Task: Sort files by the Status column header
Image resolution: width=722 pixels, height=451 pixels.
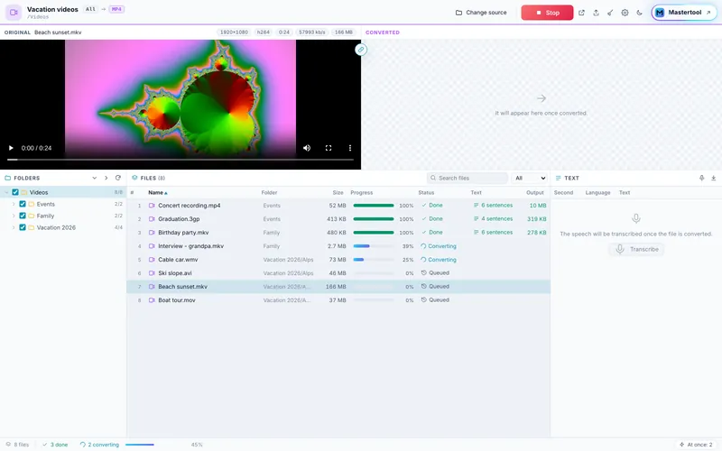Action: pyautogui.click(x=426, y=193)
